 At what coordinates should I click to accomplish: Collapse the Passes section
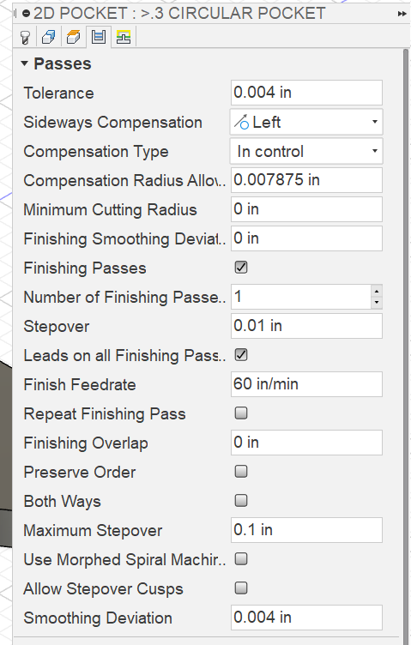24,63
